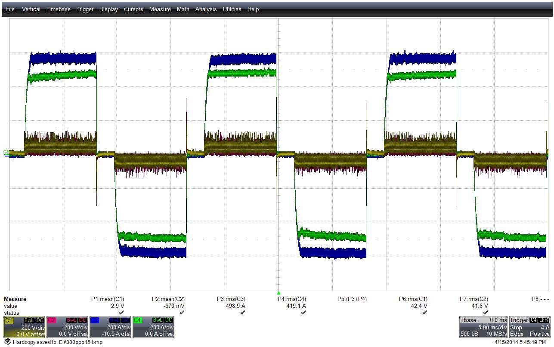Open the Display menu
Viewport: 554px width, 347px height.
point(108,9)
